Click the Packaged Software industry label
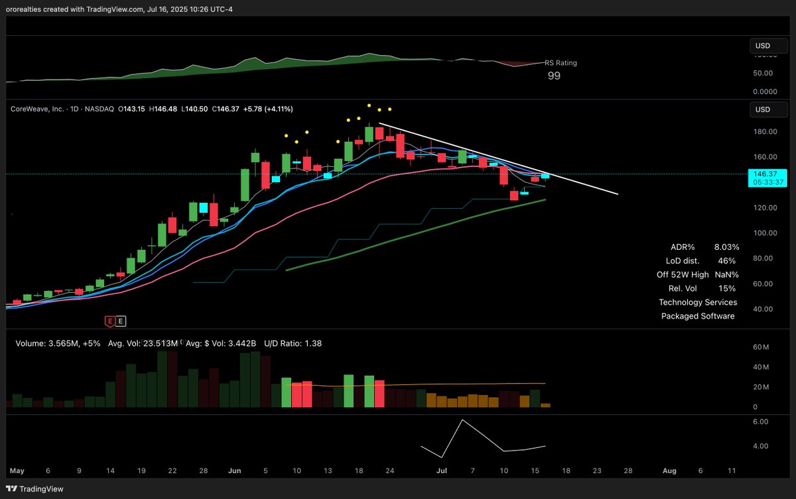 click(698, 316)
